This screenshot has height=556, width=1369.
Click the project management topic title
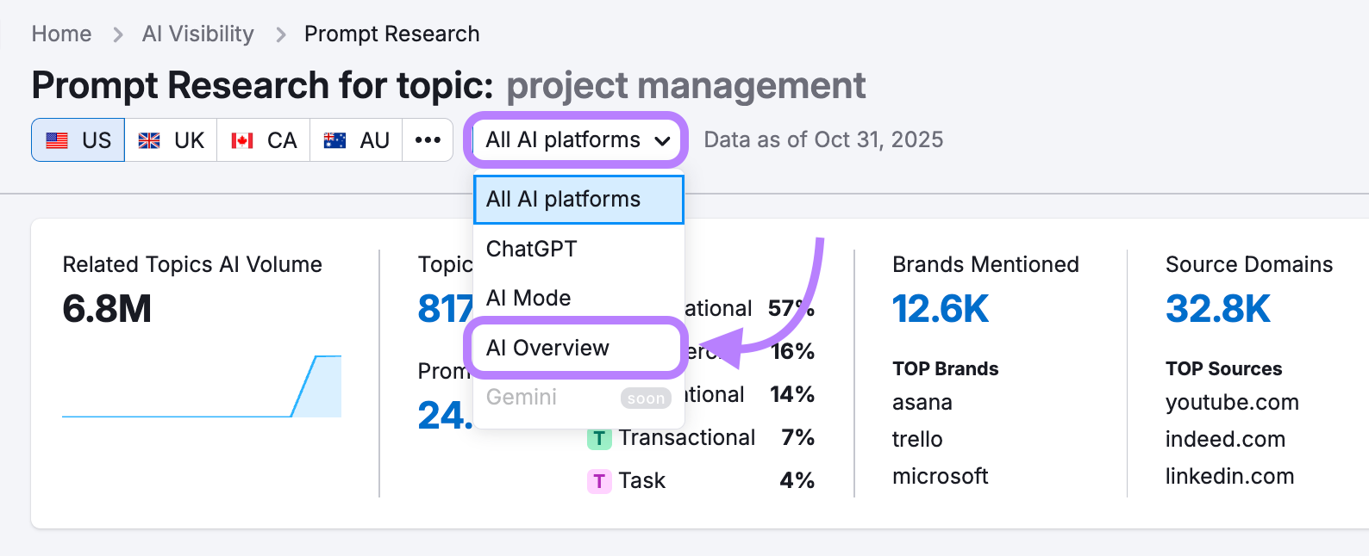(685, 86)
